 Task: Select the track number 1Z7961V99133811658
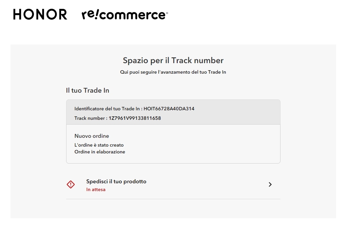(x=135, y=118)
